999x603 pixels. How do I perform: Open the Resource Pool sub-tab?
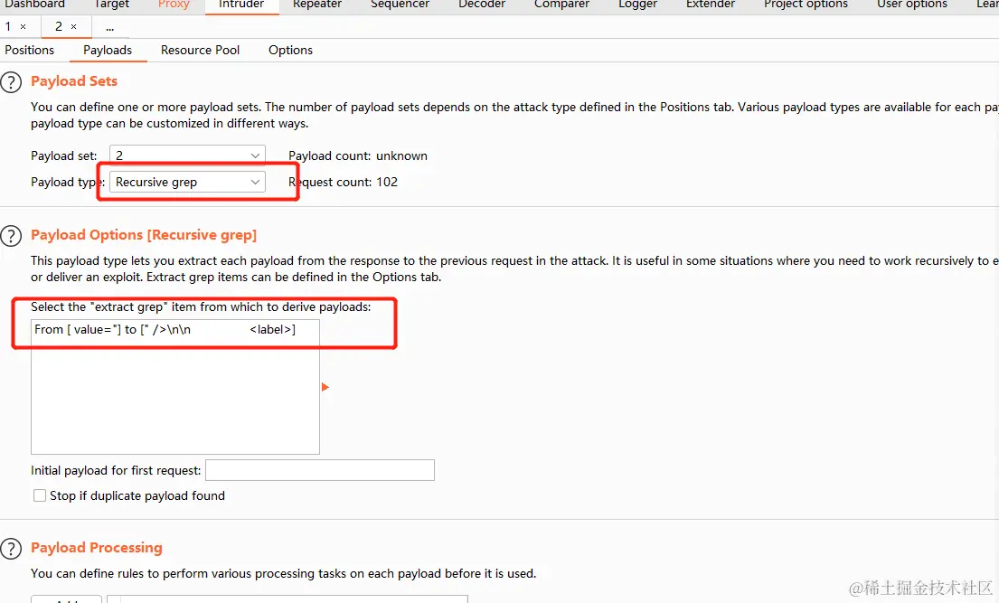point(200,50)
